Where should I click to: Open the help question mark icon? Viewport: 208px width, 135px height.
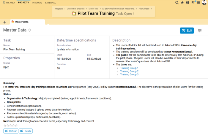pyautogui.click(x=187, y=2)
